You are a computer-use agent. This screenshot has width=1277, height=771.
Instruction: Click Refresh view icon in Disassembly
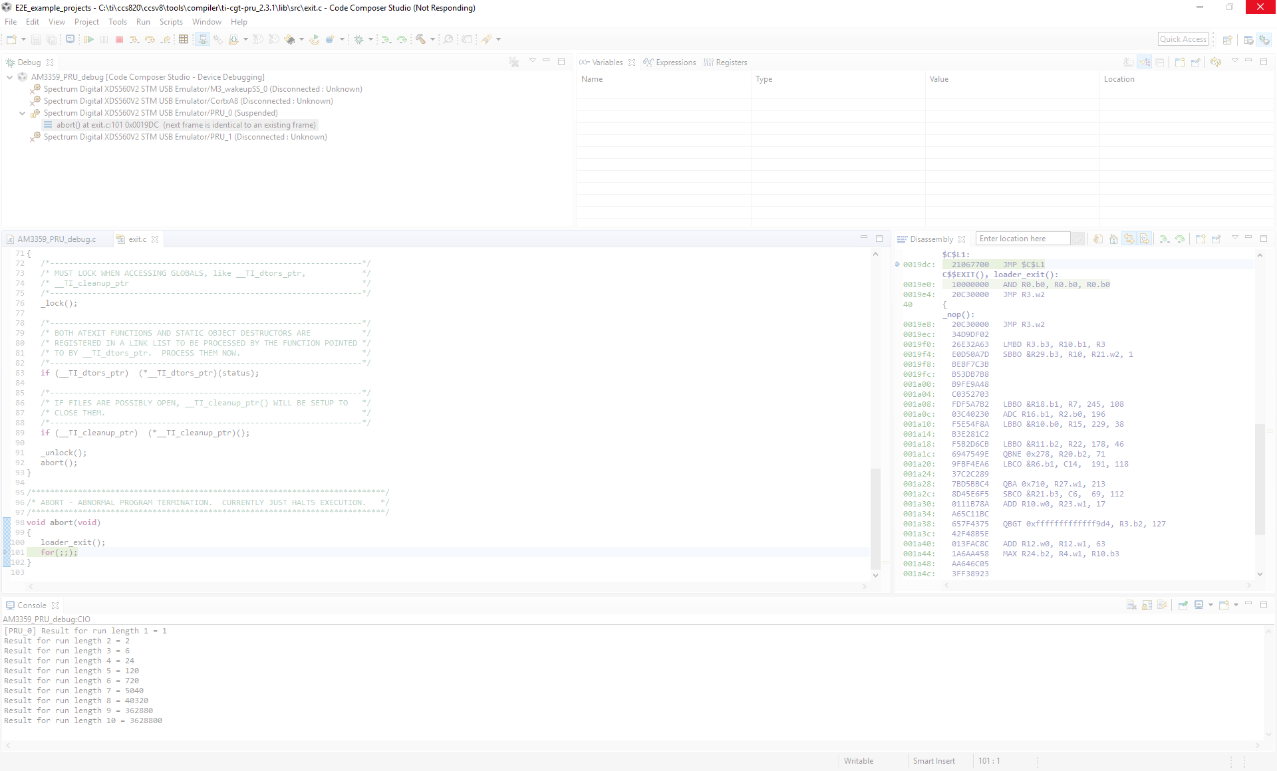(1098, 239)
